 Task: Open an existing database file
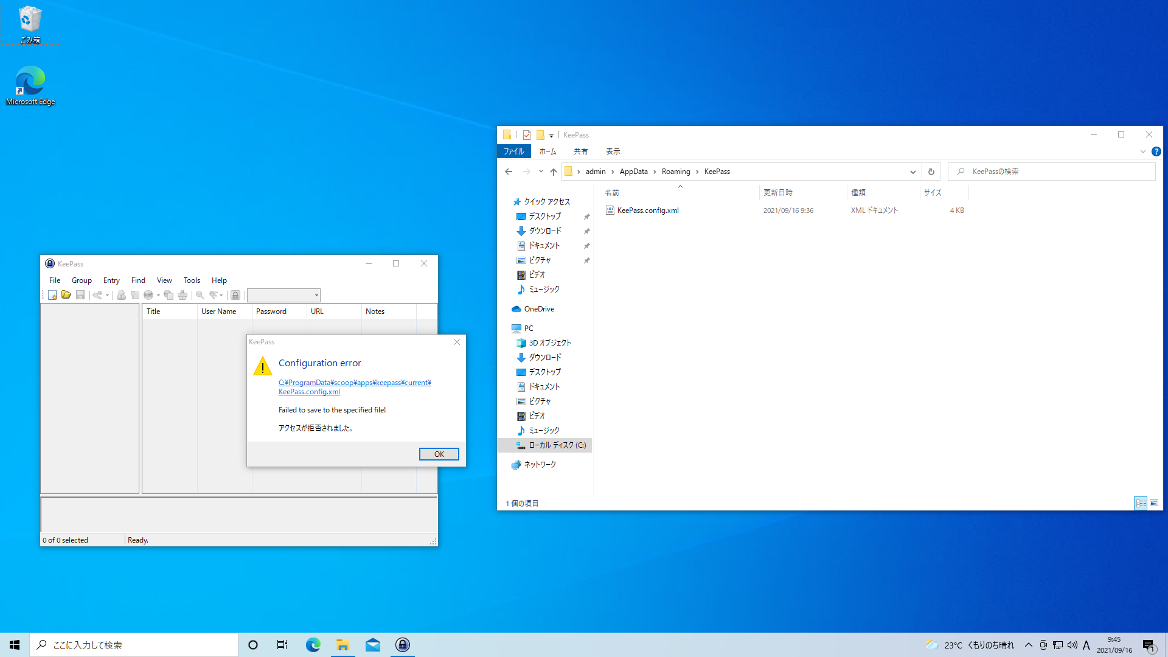pyautogui.click(x=66, y=295)
